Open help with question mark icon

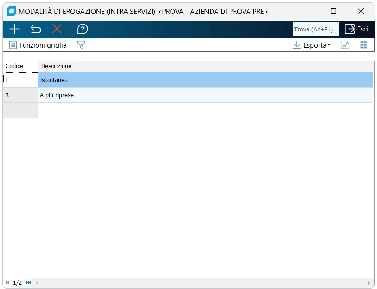[x=83, y=29]
